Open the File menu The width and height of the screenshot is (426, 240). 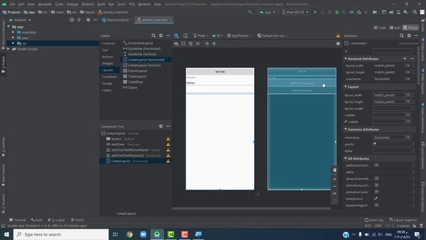pyautogui.click(x=12, y=4)
